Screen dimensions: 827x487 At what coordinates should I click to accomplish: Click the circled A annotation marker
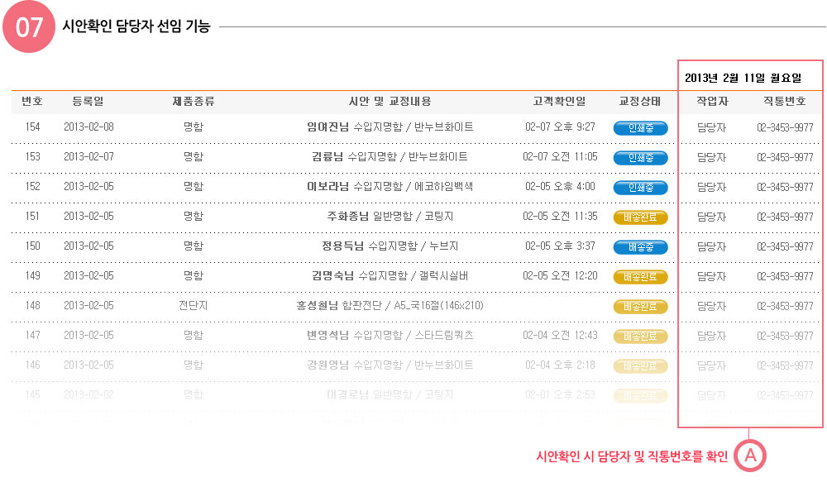(x=749, y=455)
